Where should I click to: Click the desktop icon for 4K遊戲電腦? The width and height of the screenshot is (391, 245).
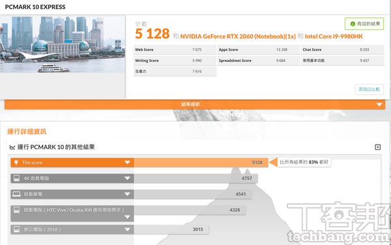tap(17, 178)
